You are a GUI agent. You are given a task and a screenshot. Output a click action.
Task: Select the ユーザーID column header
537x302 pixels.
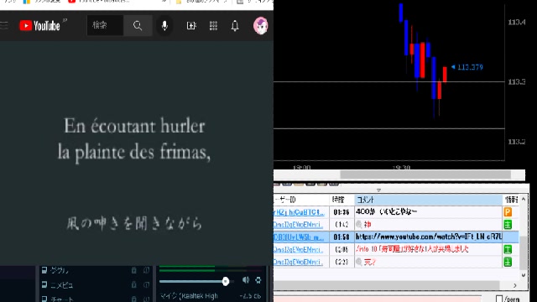[301, 200]
